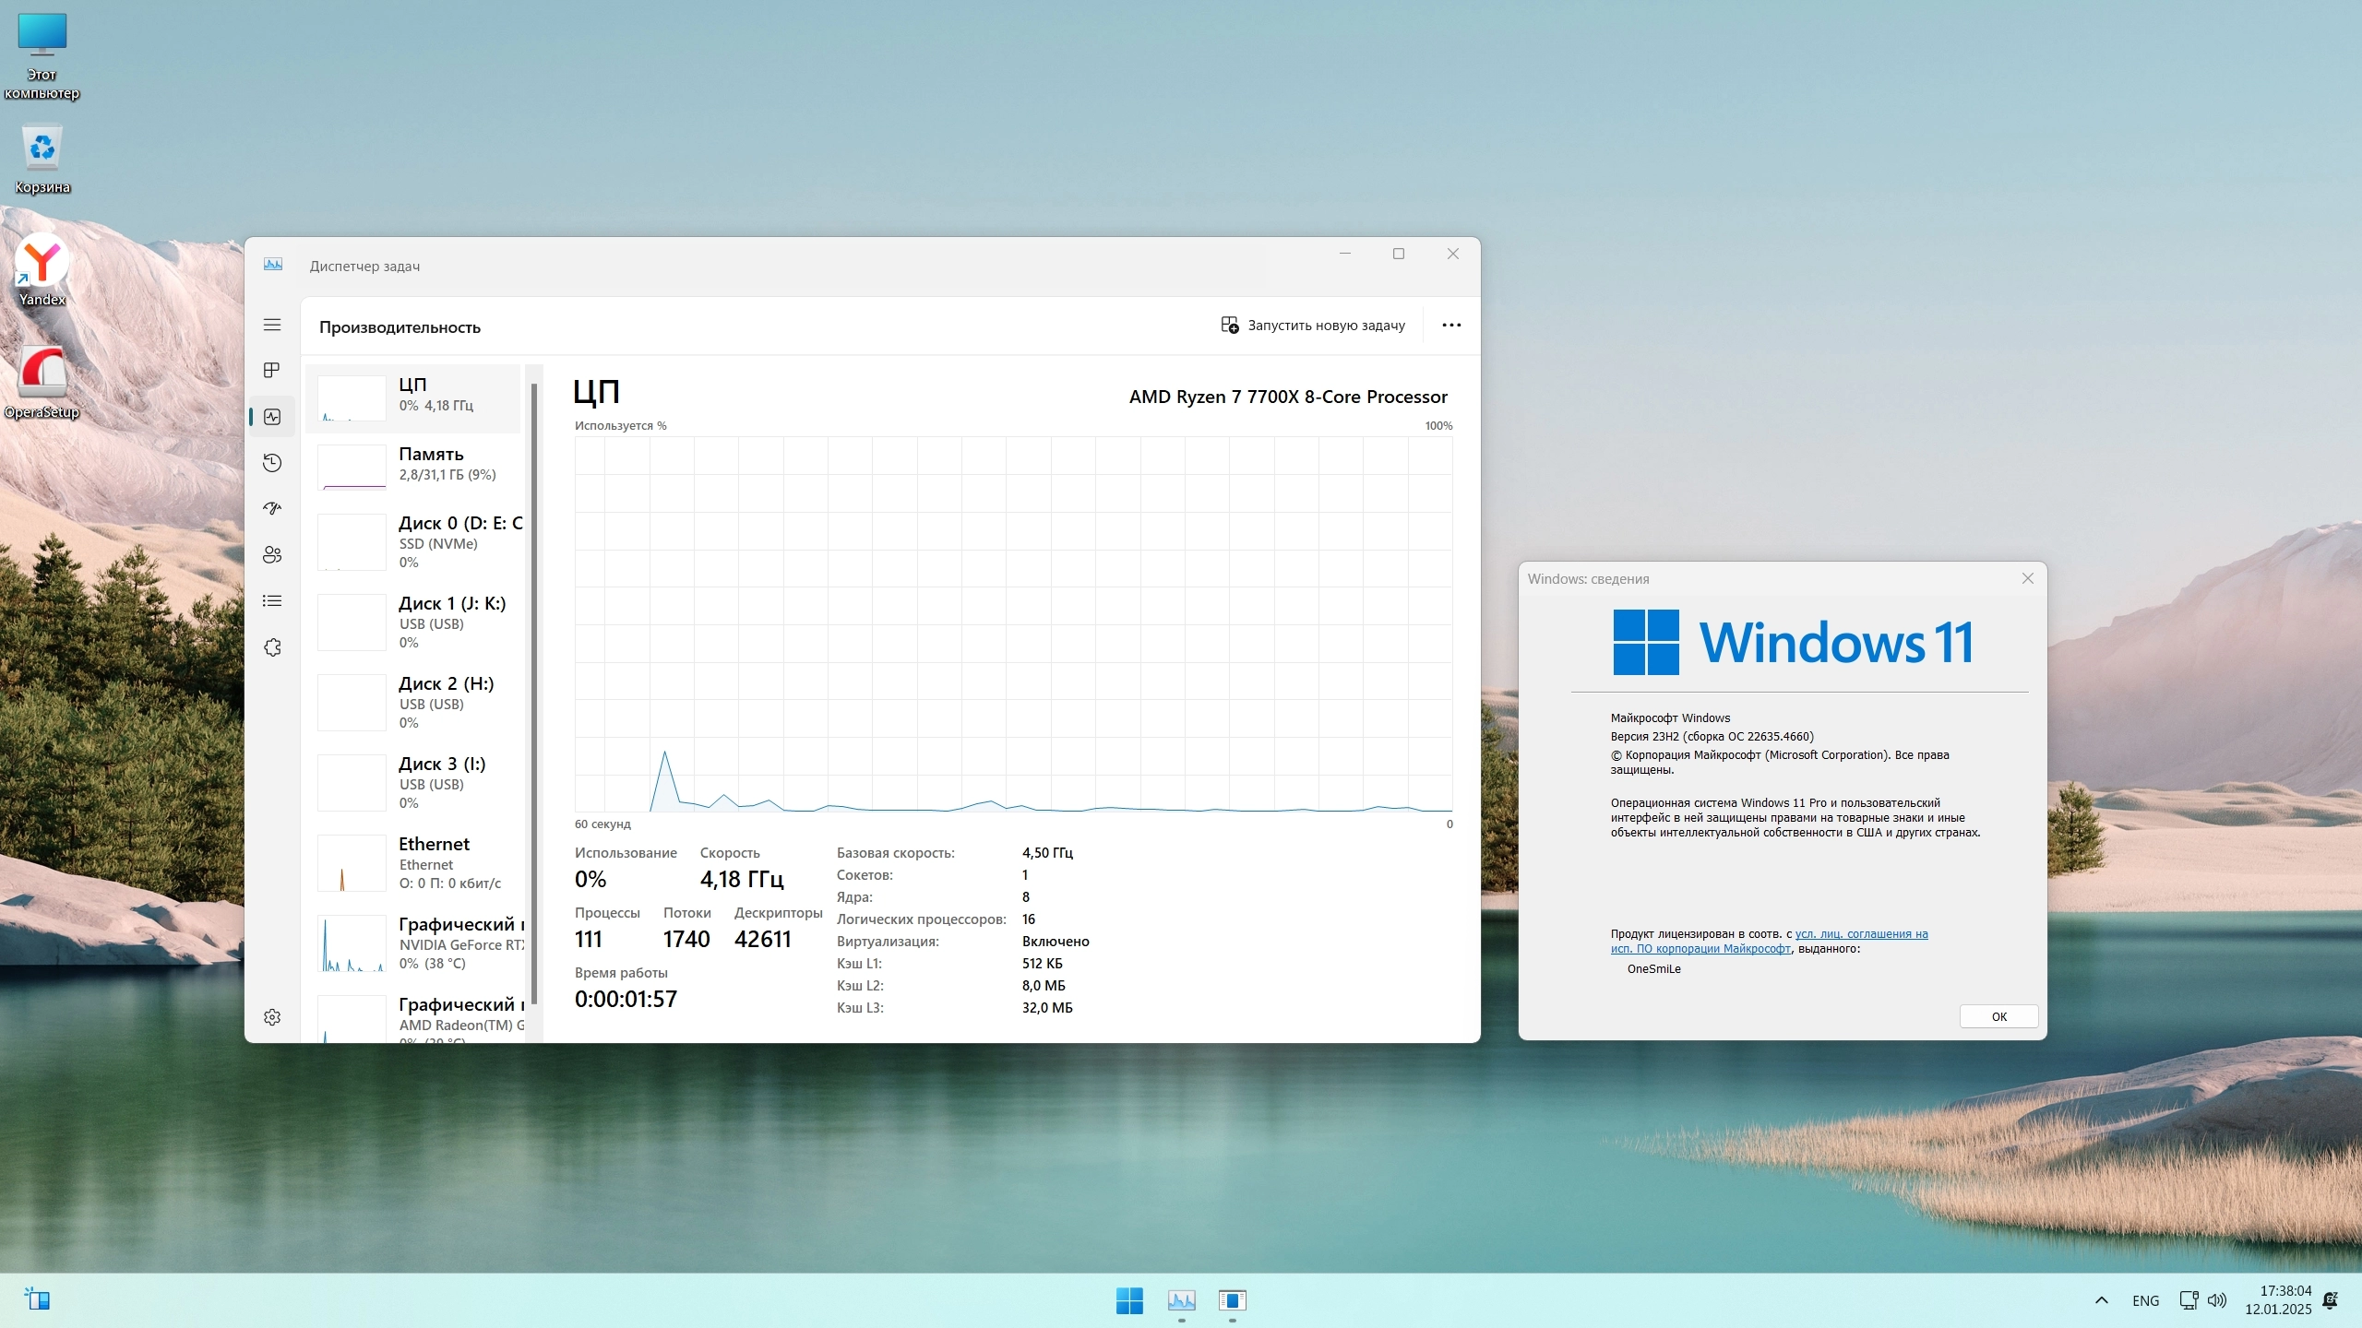Open Services page puzzle icon
Screen dimensions: 2362x1328
pyautogui.click(x=272, y=647)
